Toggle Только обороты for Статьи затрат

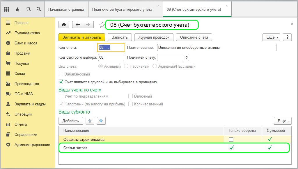tap(231, 148)
